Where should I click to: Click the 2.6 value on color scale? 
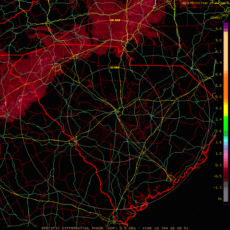point(218,131)
